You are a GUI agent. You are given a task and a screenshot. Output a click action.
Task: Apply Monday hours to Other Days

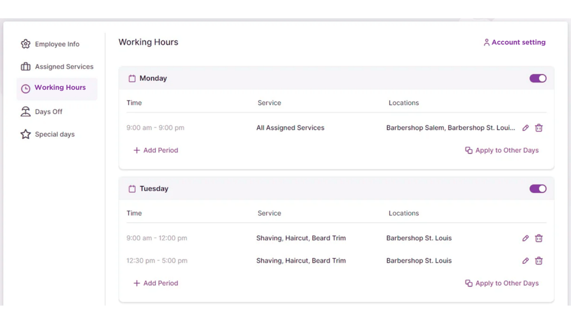(501, 150)
